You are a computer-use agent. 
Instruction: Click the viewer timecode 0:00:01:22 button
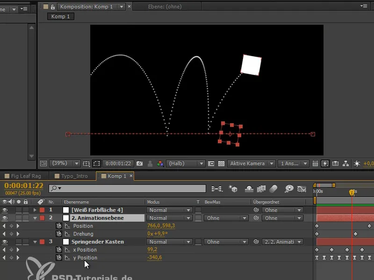[x=118, y=164]
